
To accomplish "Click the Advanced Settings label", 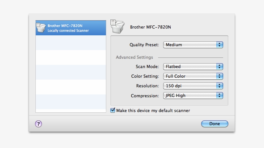I will (x=134, y=57).
